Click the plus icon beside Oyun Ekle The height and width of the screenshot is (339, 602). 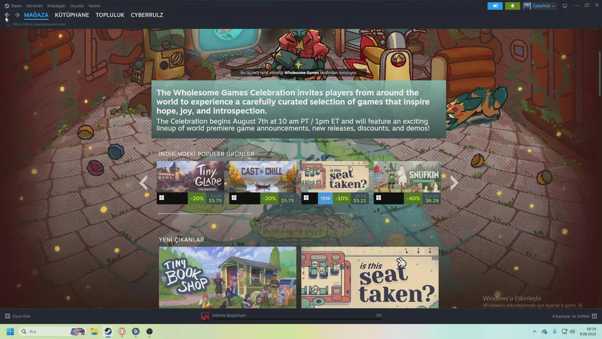coord(7,316)
